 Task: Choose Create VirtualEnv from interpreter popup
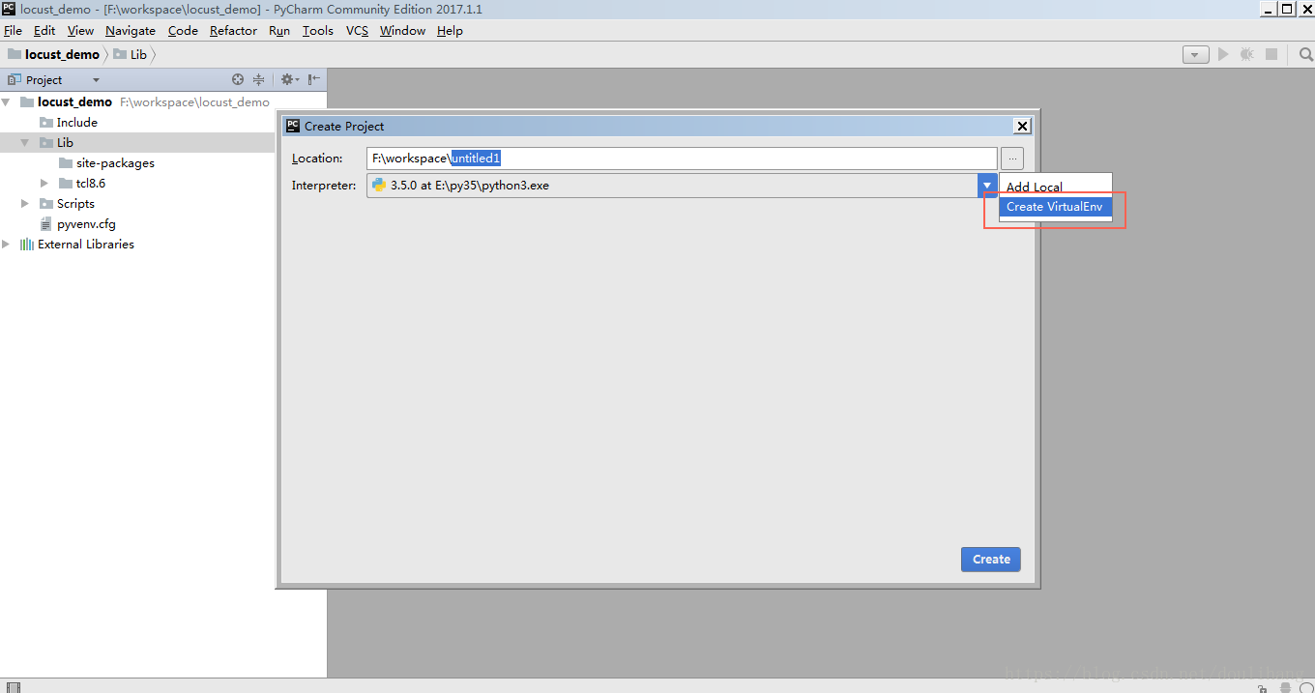point(1055,207)
